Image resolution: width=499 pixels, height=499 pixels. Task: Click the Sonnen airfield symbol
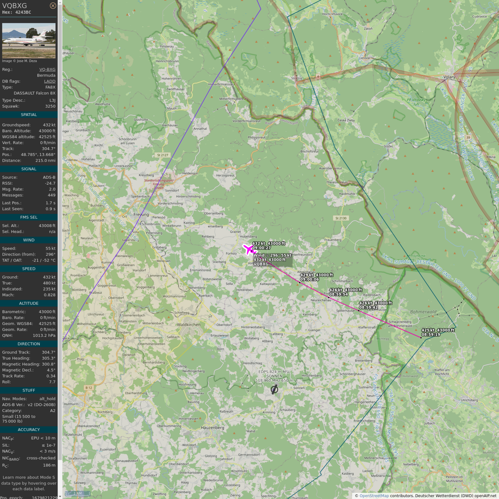pyautogui.click(x=274, y=389)
